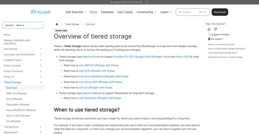
Task: Open AWS S3 offloader sidebar page
Action: [x=16, y=93]
